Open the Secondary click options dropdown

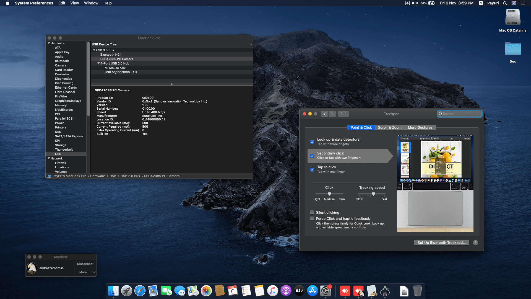[x=339, y=158]
